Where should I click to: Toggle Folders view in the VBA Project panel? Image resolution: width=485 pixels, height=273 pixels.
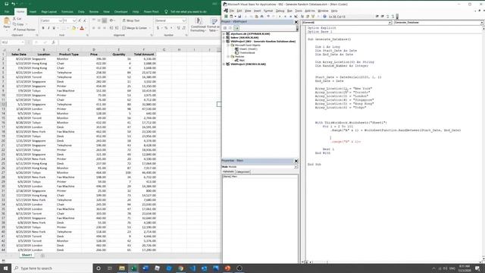coord(236,28)
